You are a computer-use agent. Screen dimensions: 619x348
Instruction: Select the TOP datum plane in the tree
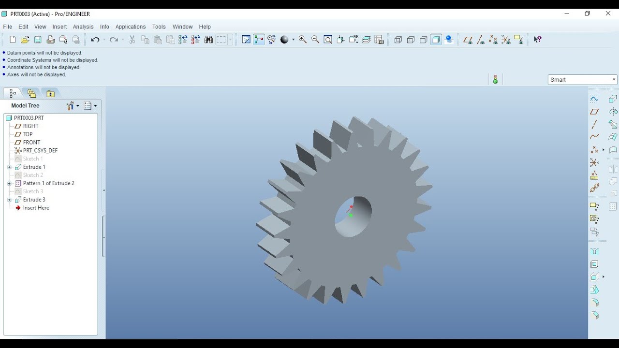(x=28, y=134)
